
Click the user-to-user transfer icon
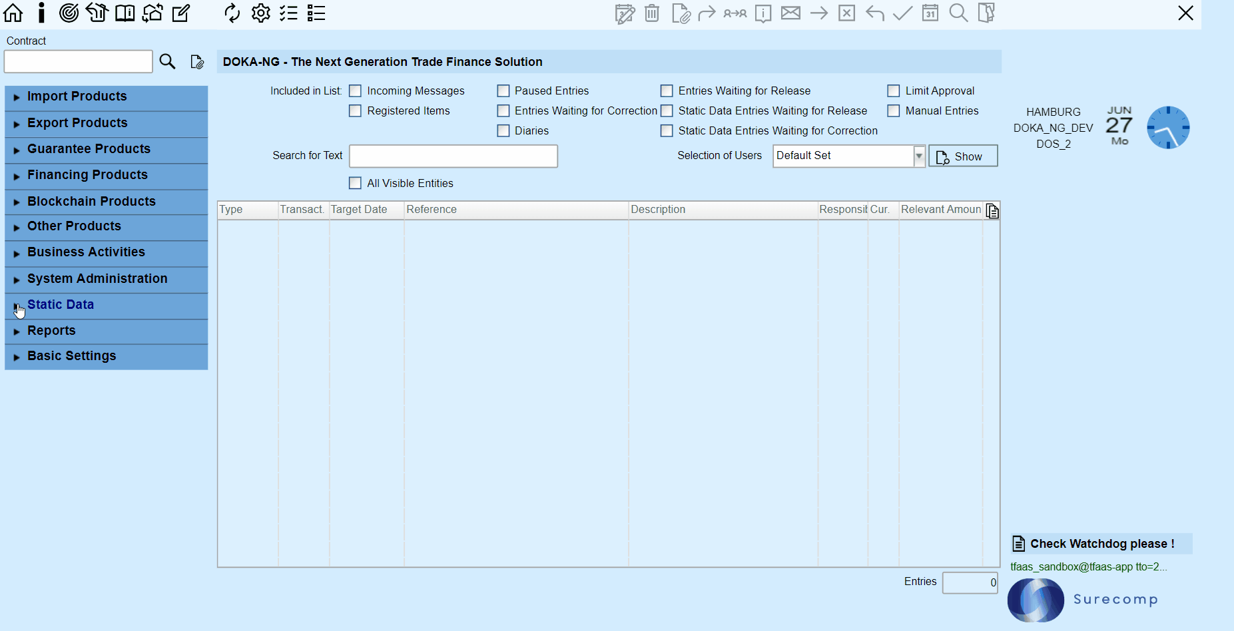(x=735, y=13)
